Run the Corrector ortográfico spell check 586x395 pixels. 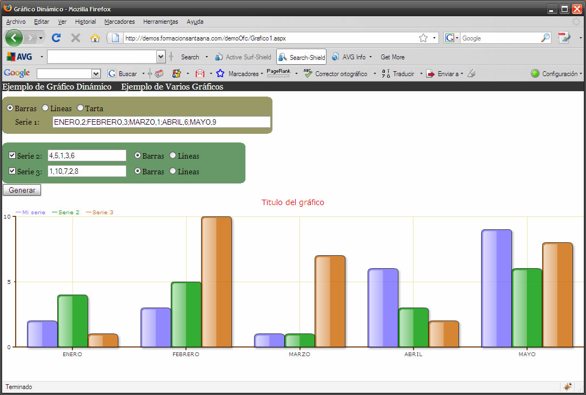point(336,73)
